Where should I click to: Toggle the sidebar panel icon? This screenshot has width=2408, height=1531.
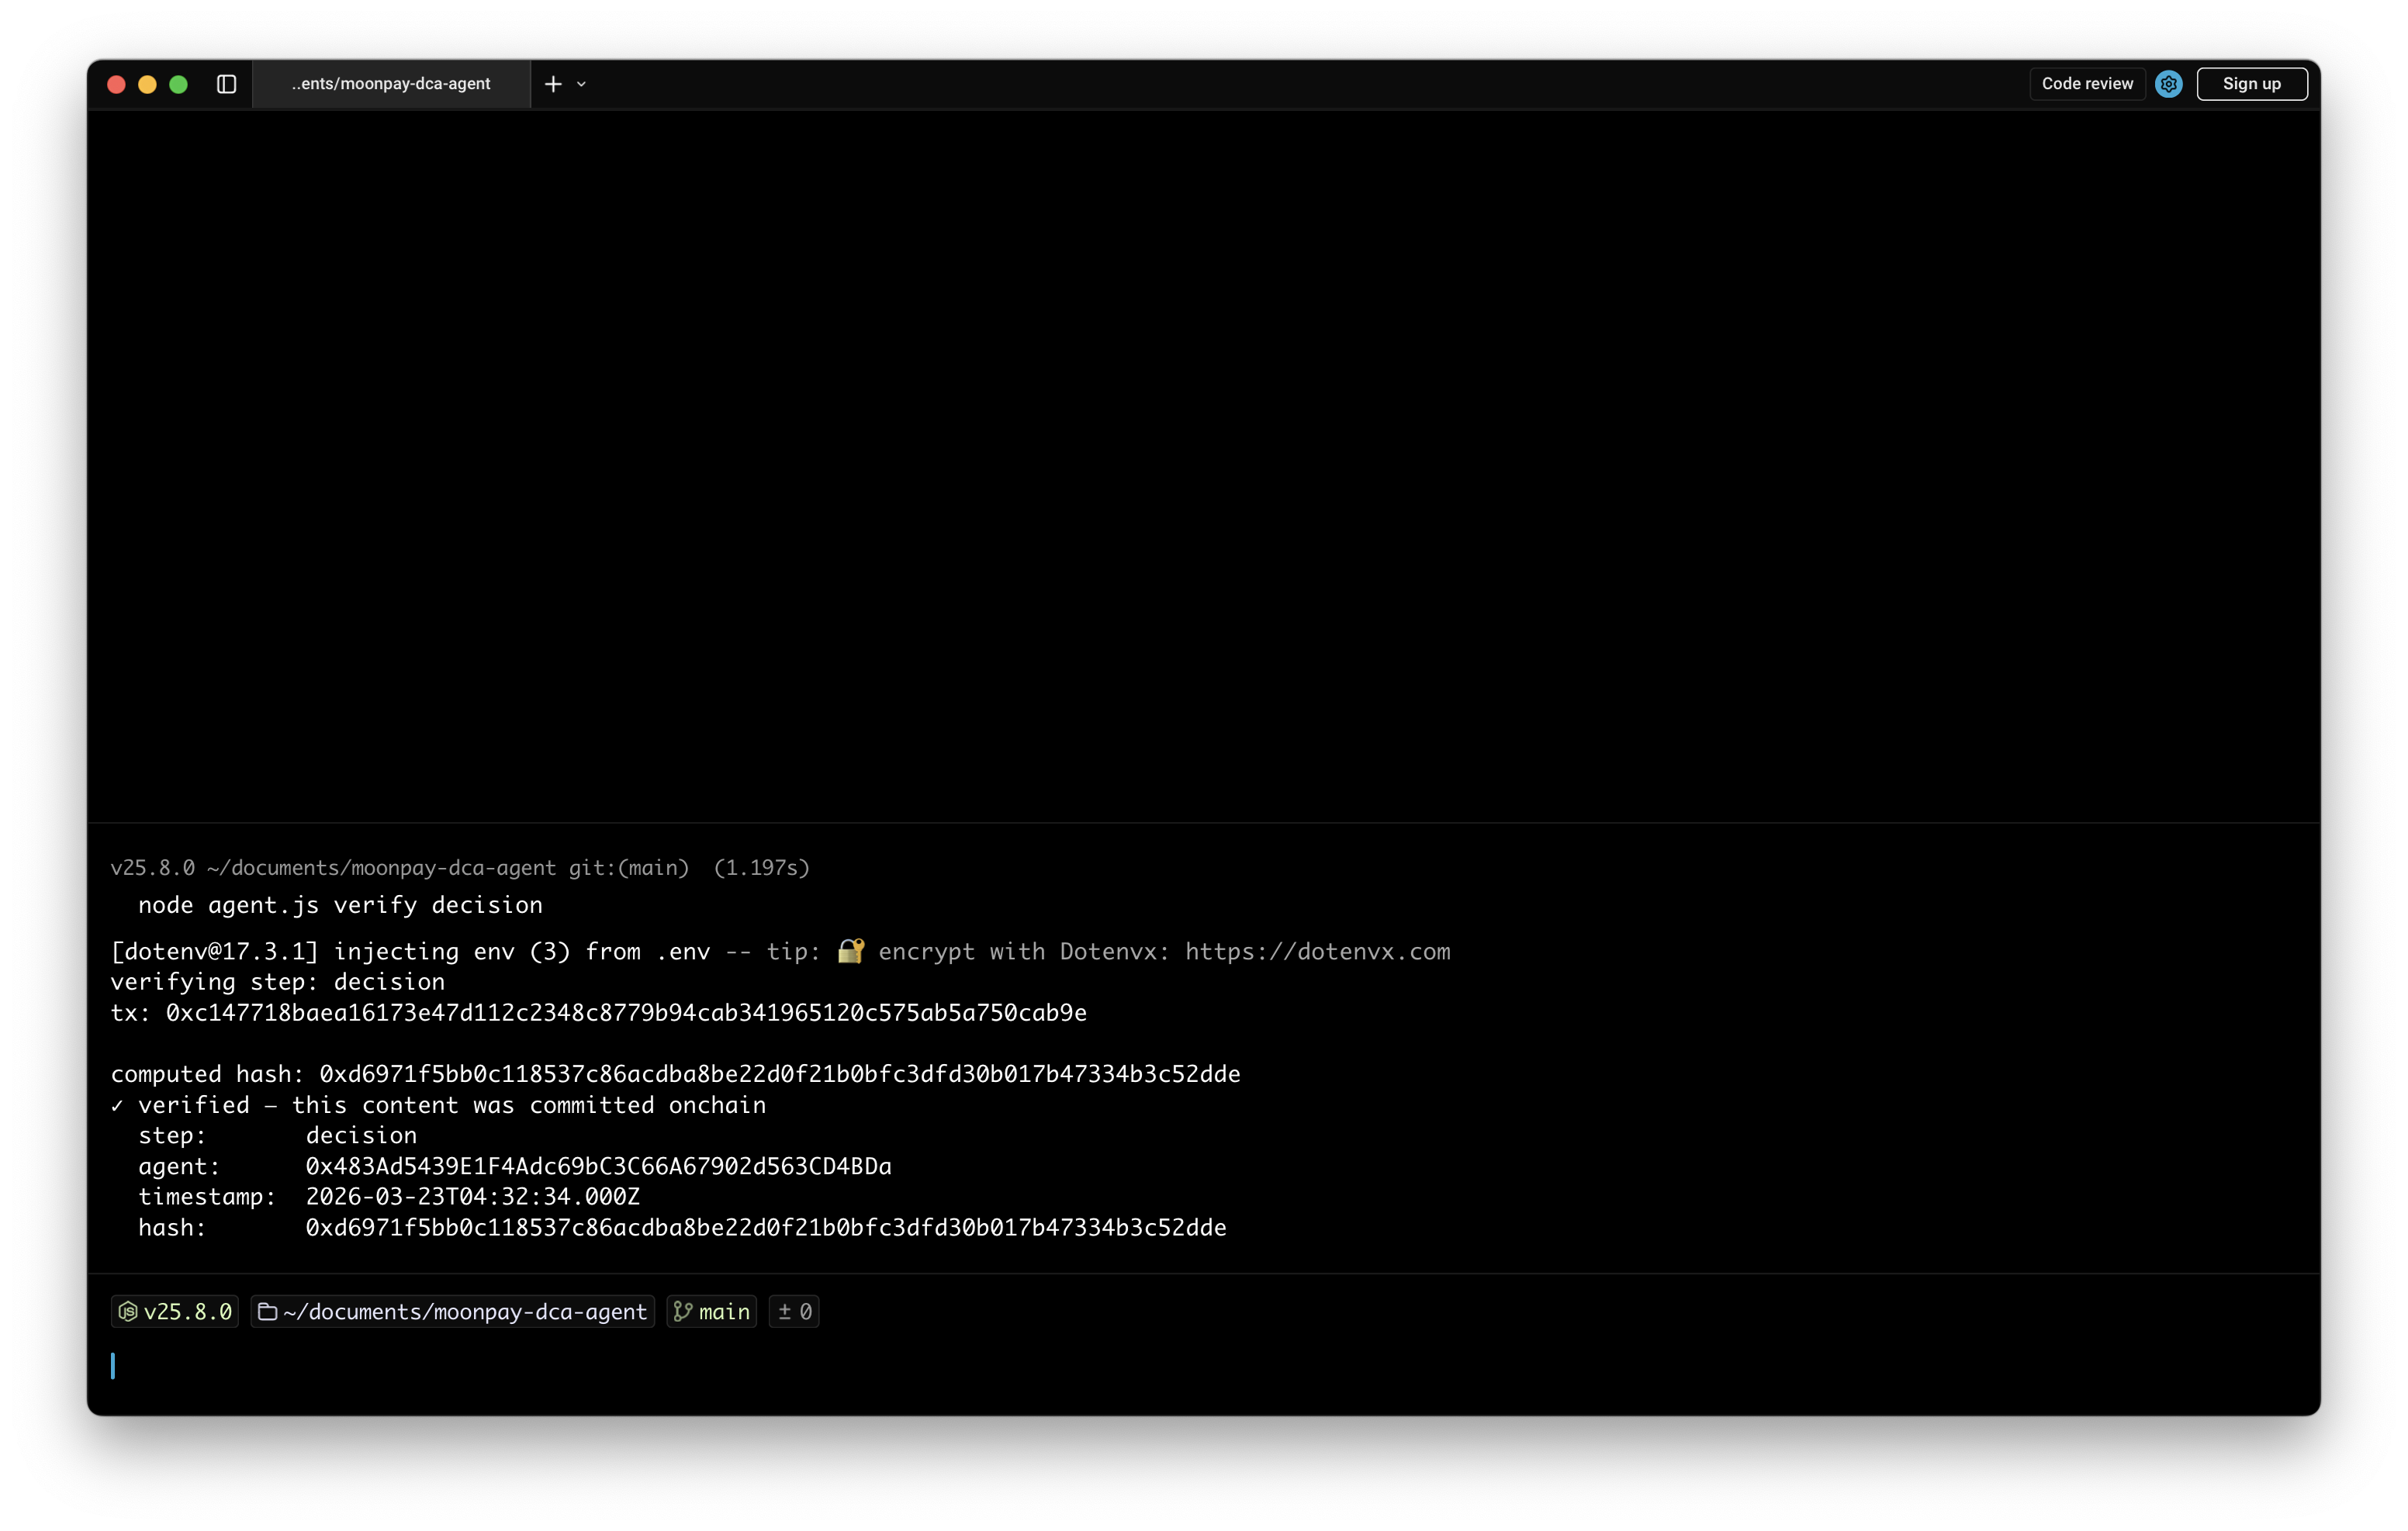(x=227, y=84)
